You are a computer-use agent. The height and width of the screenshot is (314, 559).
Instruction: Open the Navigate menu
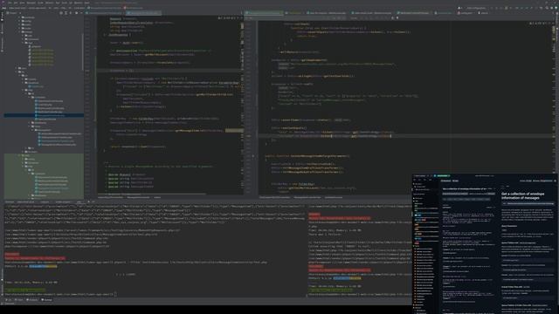(31, 3)
